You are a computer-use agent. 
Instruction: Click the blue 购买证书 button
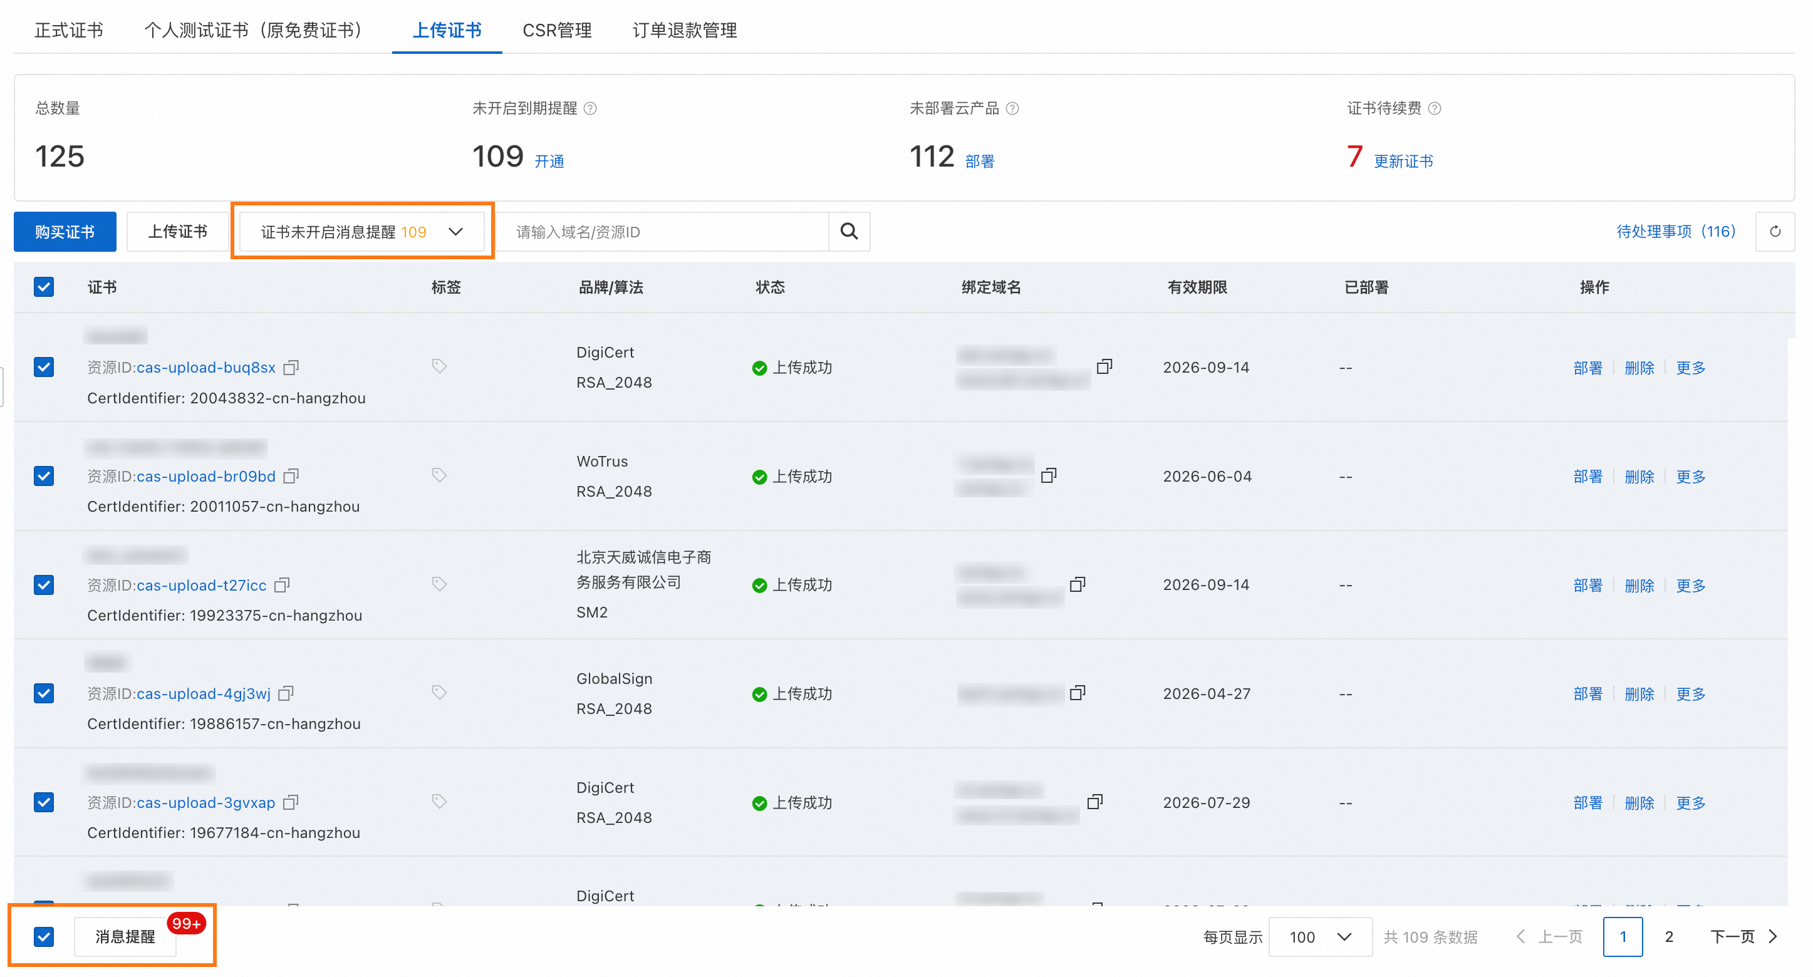point(65,232)
